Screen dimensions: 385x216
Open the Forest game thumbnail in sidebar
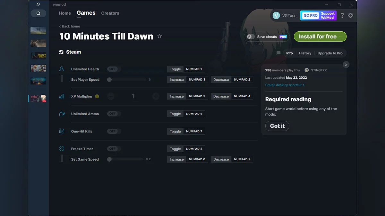click(38, 56)
